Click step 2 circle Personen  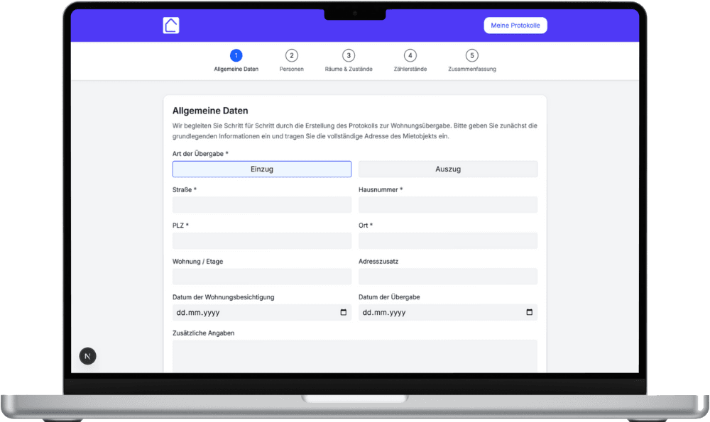291,55
